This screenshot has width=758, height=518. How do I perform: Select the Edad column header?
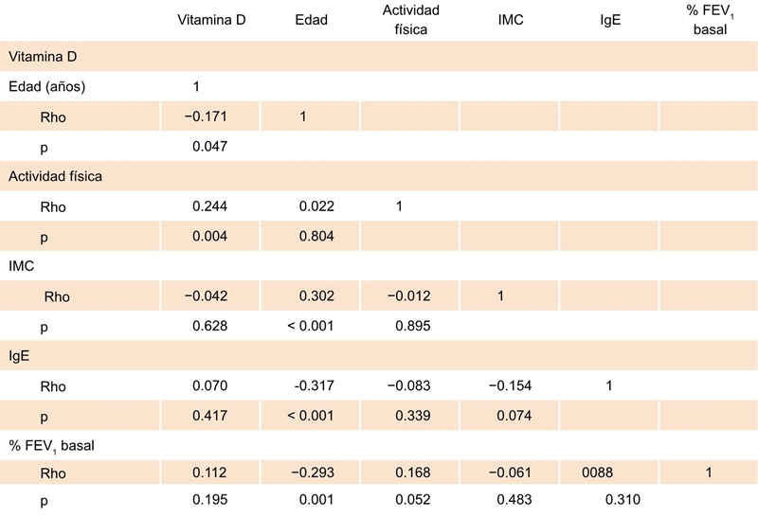pyautogui.click(x=311, y=20)
